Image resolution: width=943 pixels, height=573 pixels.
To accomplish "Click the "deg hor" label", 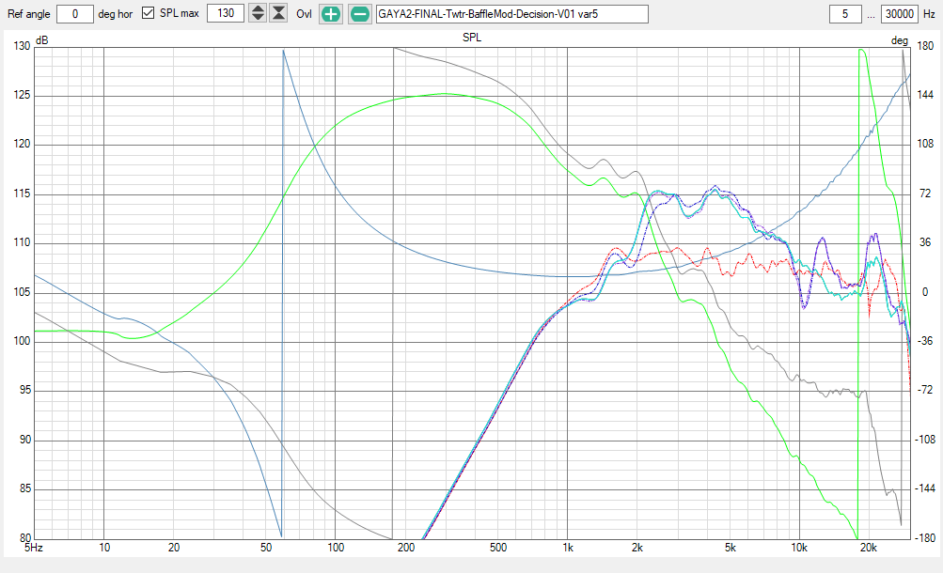I will coord(116,14).
